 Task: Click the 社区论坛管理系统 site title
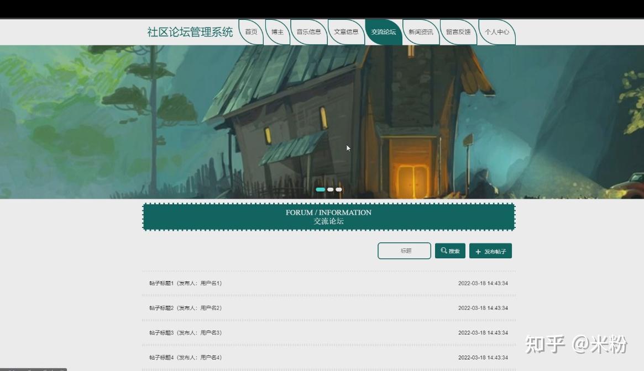point(190,32)
